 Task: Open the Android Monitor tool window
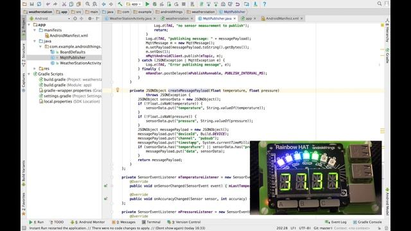(87, 222)
